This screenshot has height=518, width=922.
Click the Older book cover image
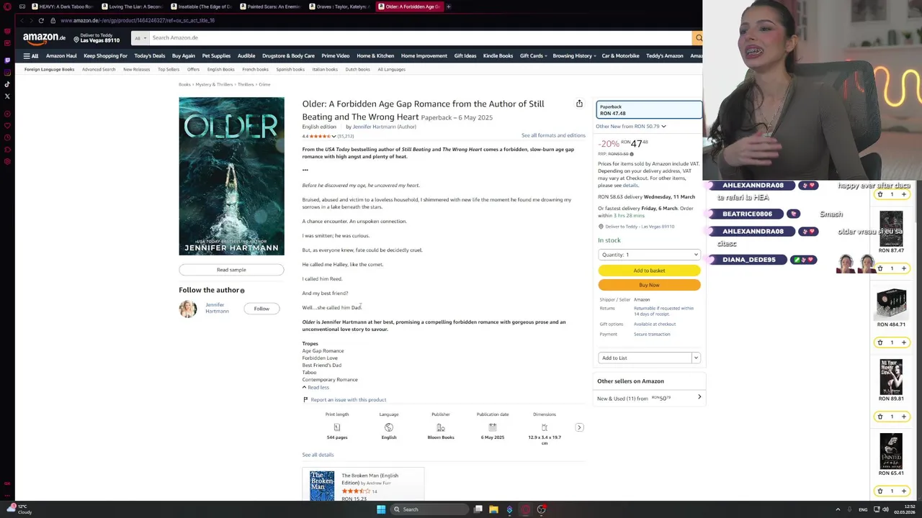tap(231, 176)
